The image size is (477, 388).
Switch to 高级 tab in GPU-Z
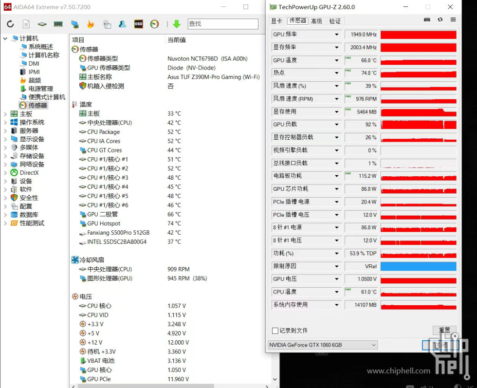coord(317,21)
